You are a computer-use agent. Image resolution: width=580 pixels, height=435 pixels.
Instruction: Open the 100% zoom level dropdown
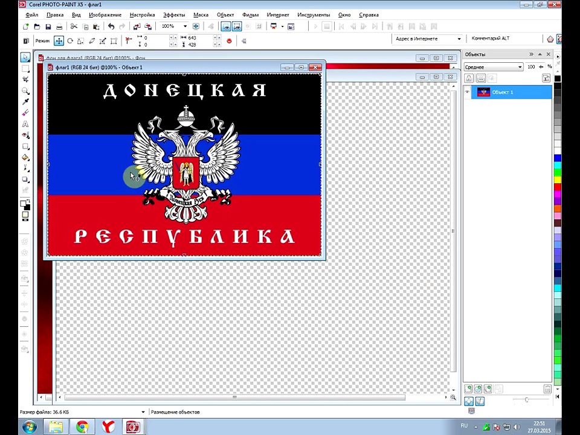tap(185, 26)
